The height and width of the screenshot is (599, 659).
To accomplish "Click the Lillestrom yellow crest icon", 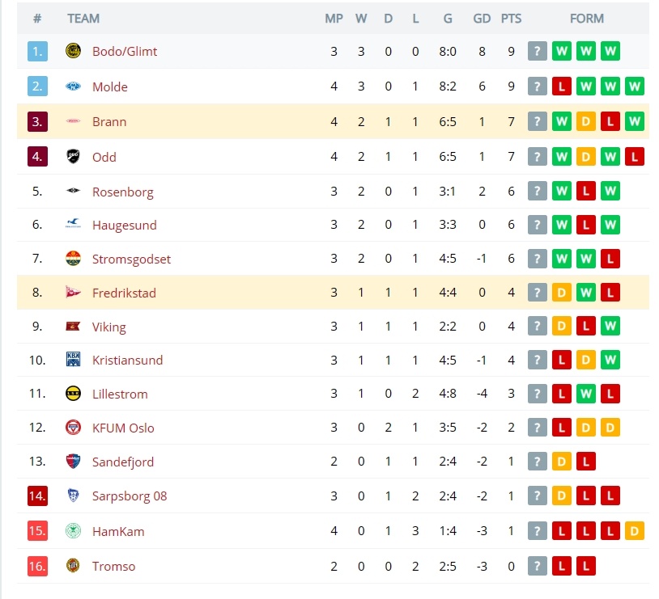I will point(73,394).
